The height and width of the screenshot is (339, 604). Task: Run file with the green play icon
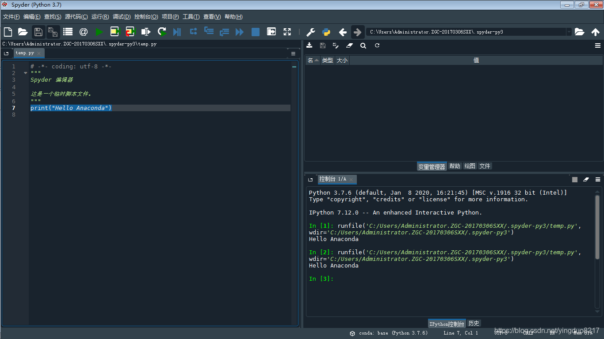click(99, 32)
